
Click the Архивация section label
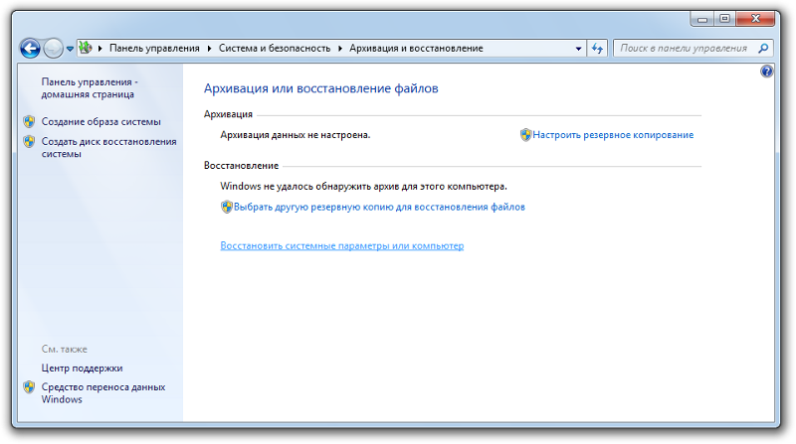tap(228, 114)
